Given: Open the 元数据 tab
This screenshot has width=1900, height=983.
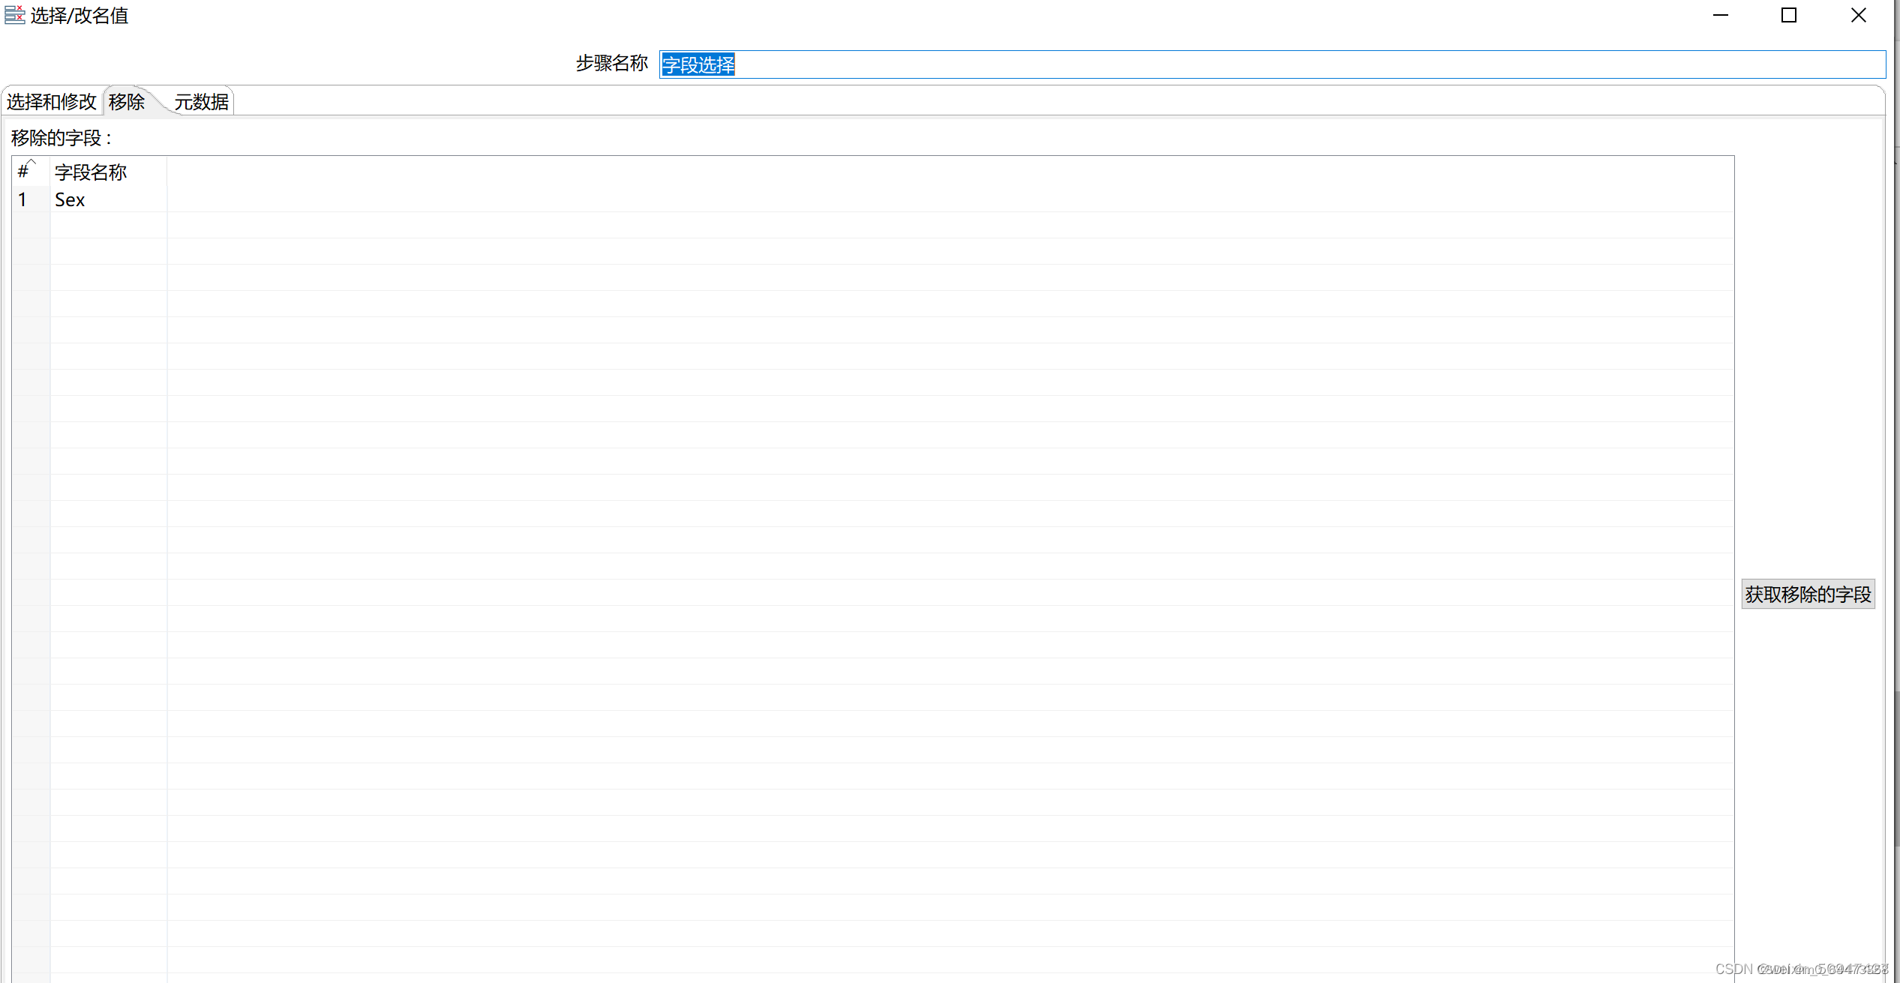Looking at the screenshot, I should point(201,101).
